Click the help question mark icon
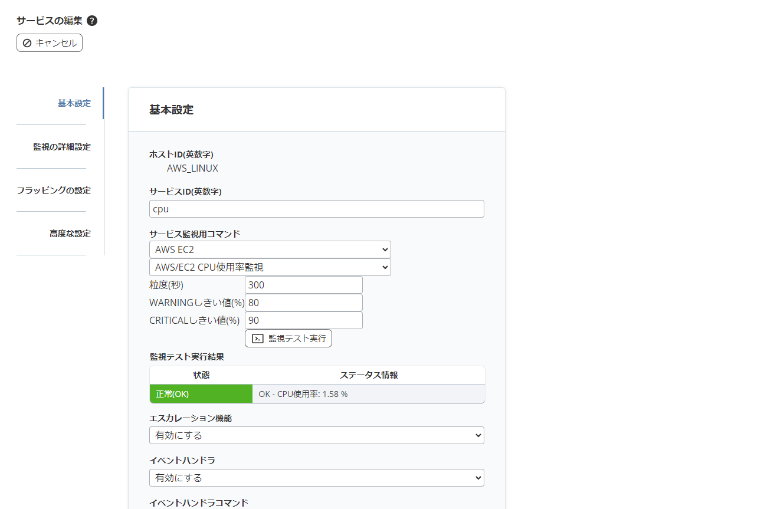Viewport: 784px width, 509px height. [x=92, y=21]
